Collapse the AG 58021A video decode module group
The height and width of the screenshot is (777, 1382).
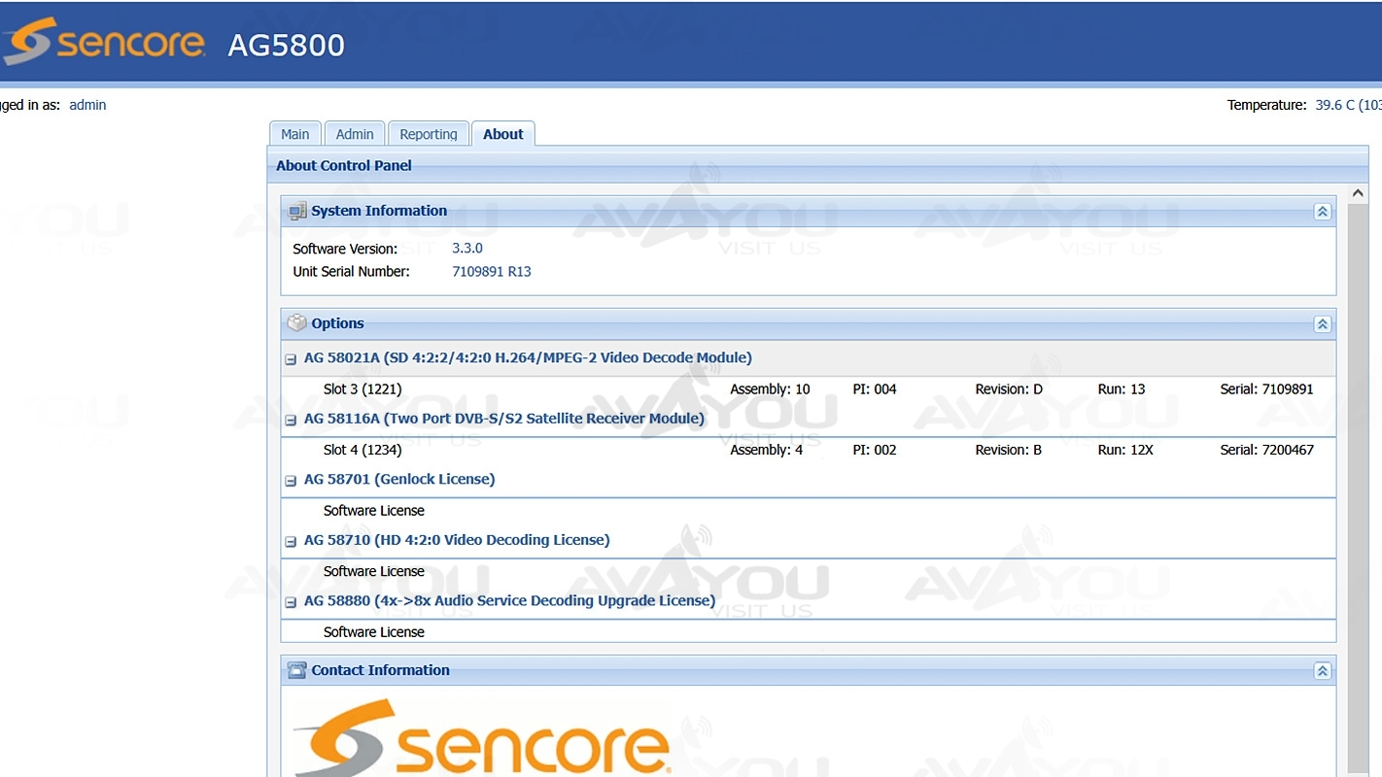click(291, 359)
